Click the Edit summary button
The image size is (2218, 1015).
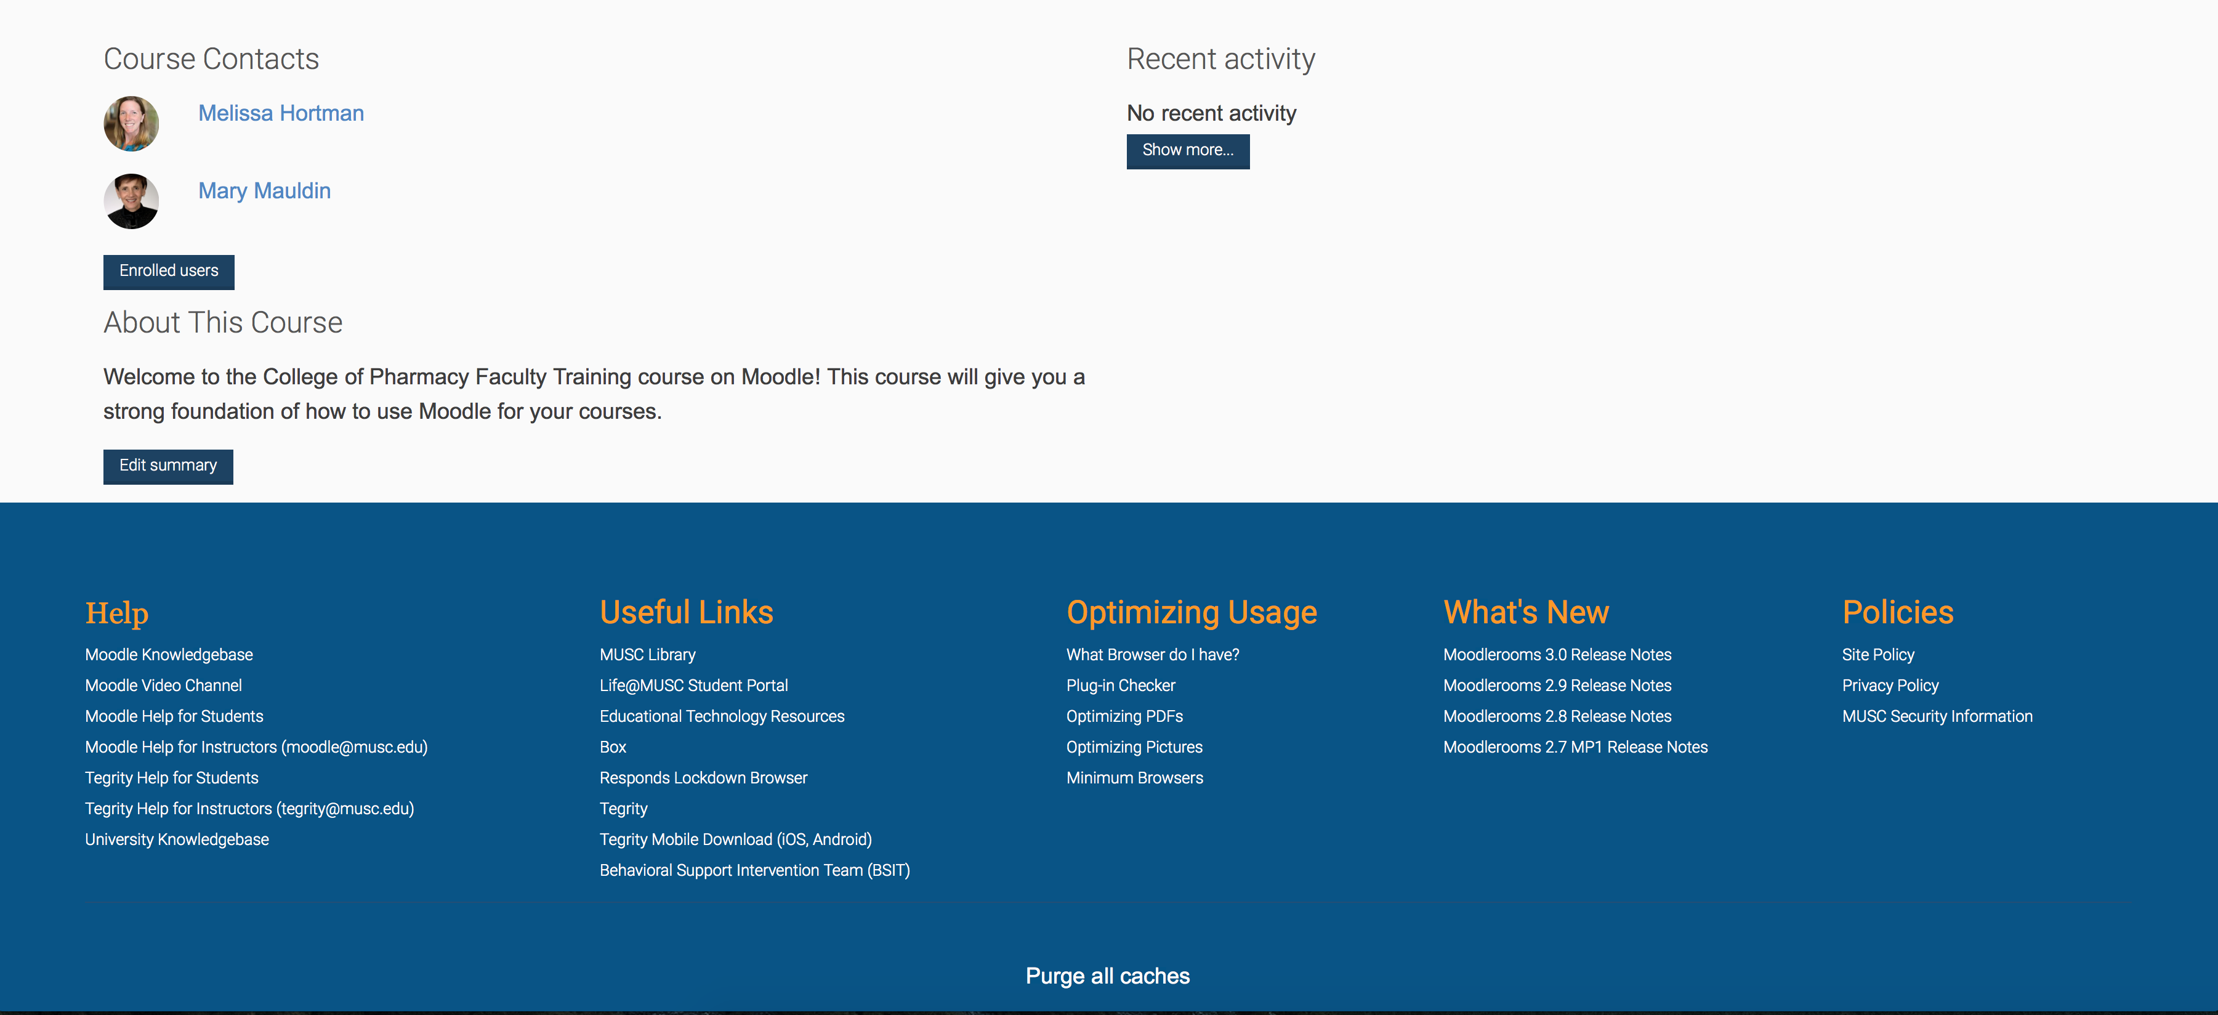coord(168,466)
